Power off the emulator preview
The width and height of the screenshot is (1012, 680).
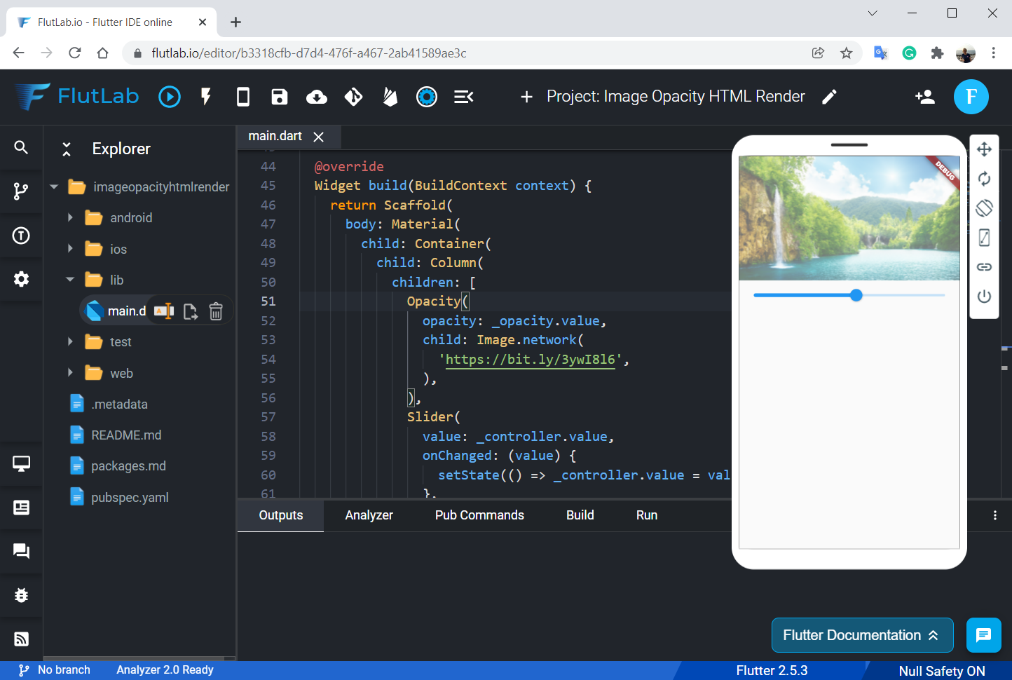[x=984, y=297]
